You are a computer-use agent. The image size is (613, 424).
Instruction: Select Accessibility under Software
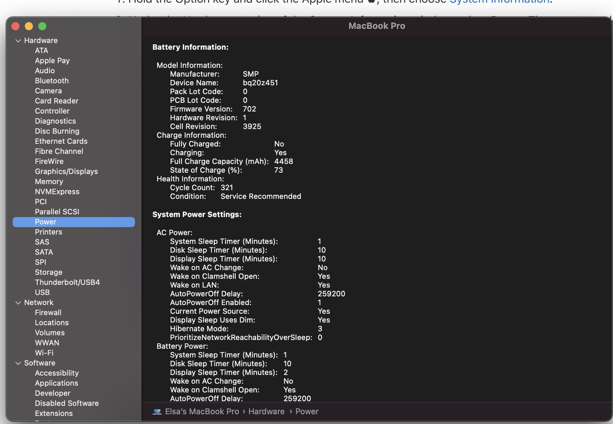57,373
